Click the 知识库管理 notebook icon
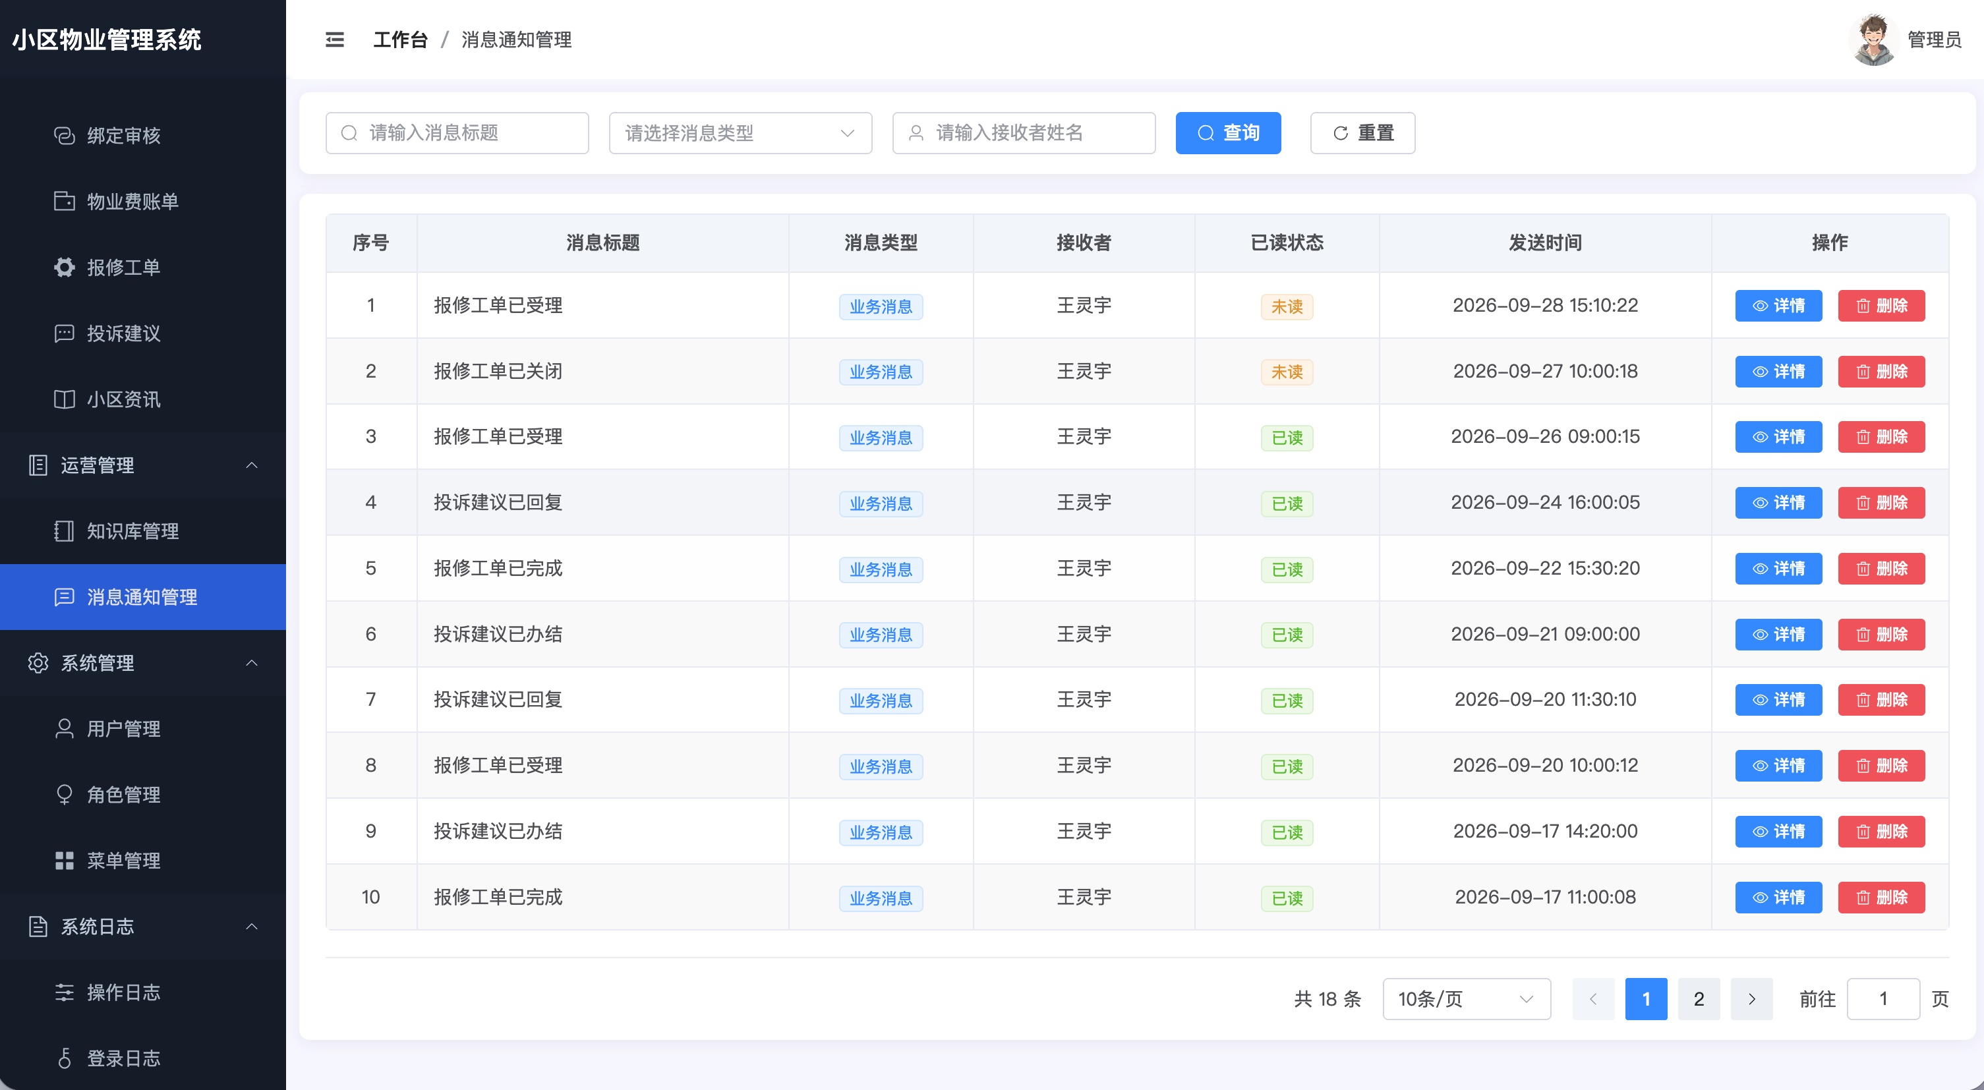The image size is (1984, 1090). [x=64, y=531]
